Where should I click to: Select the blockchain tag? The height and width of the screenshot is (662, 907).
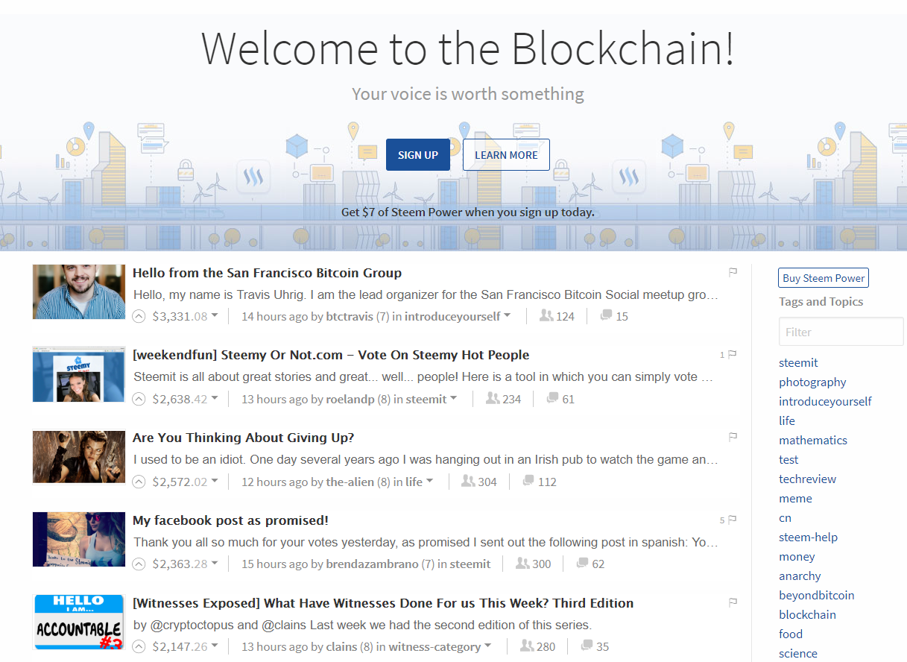(x=807, y=614)
